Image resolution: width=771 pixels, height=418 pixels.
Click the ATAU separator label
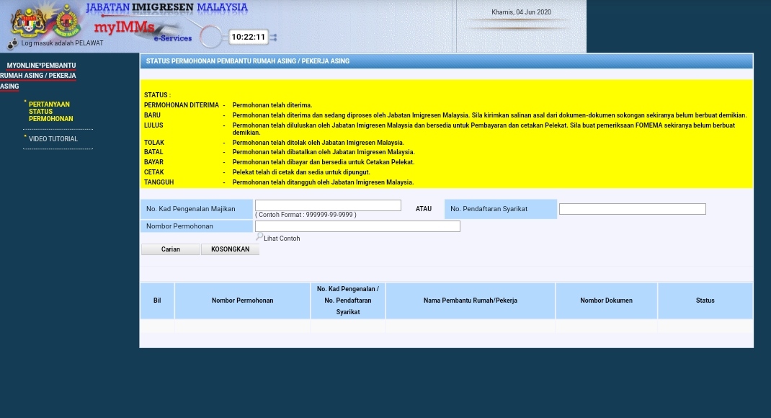pyautogui.click(x=424, y=209)
